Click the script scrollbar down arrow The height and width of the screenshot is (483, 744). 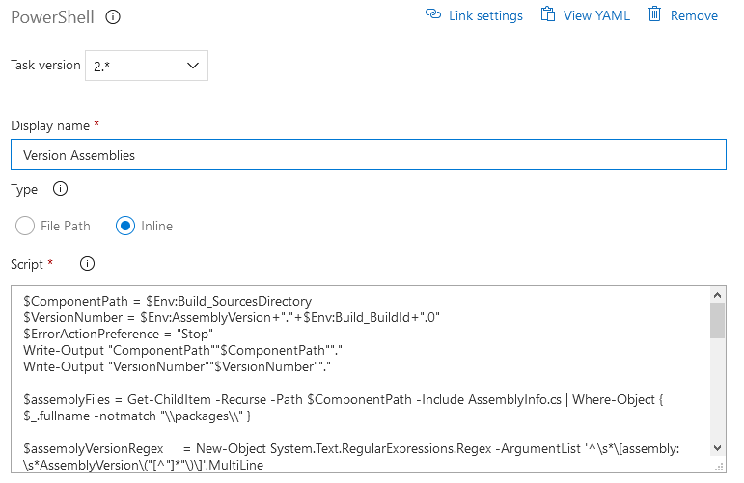pos(717,447)
